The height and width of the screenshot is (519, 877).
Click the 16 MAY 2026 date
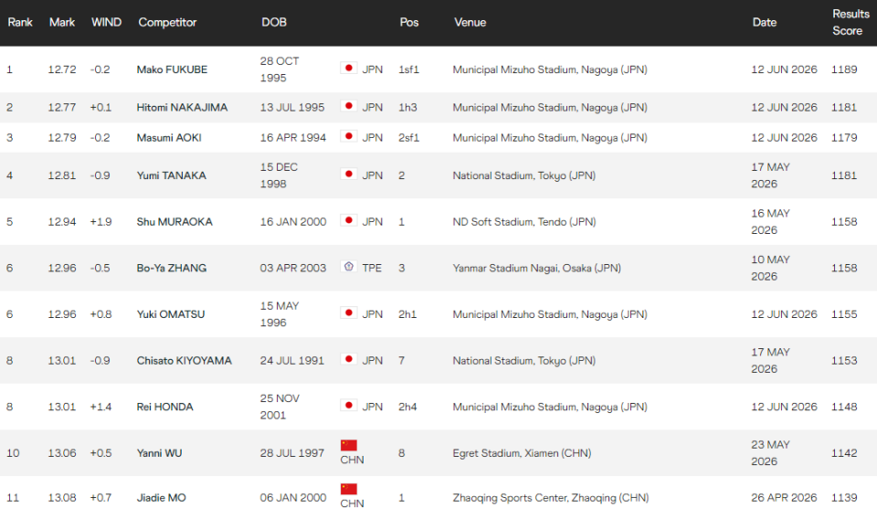(x=770, y=222)
